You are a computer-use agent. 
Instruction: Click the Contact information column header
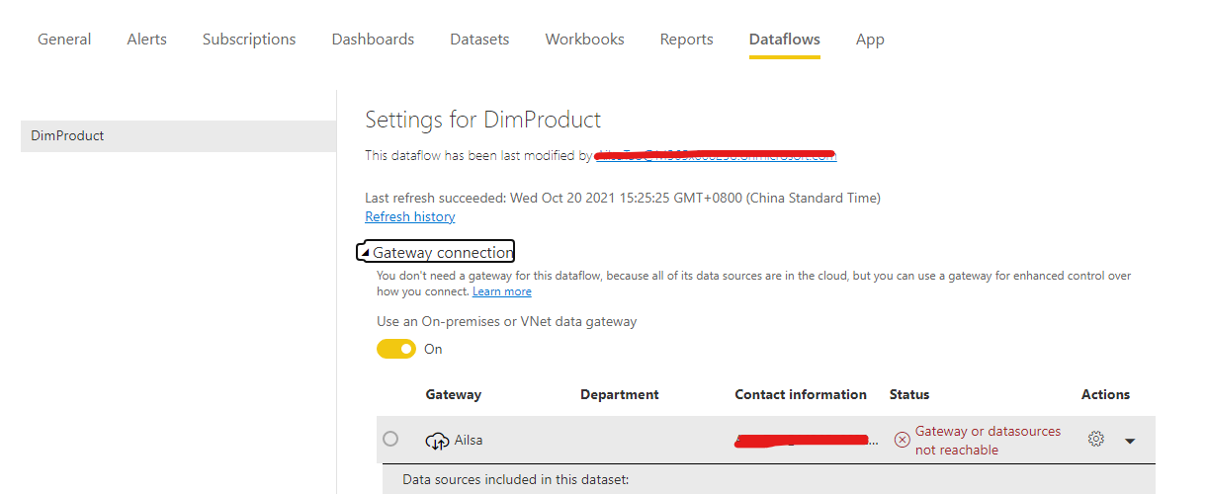801,394
